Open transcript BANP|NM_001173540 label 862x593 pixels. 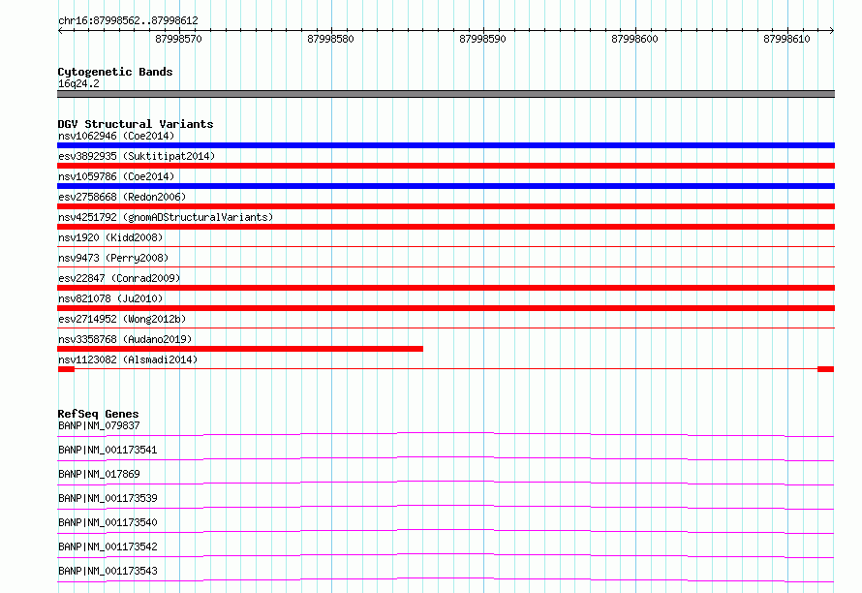pos(108,522)
